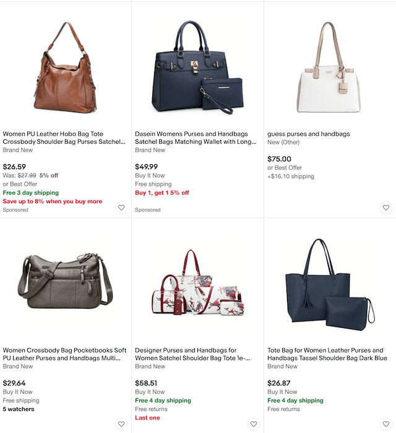The image size is (396, 433).
Task: Click Save up to 8% promotion text
Action: (53, 201)
